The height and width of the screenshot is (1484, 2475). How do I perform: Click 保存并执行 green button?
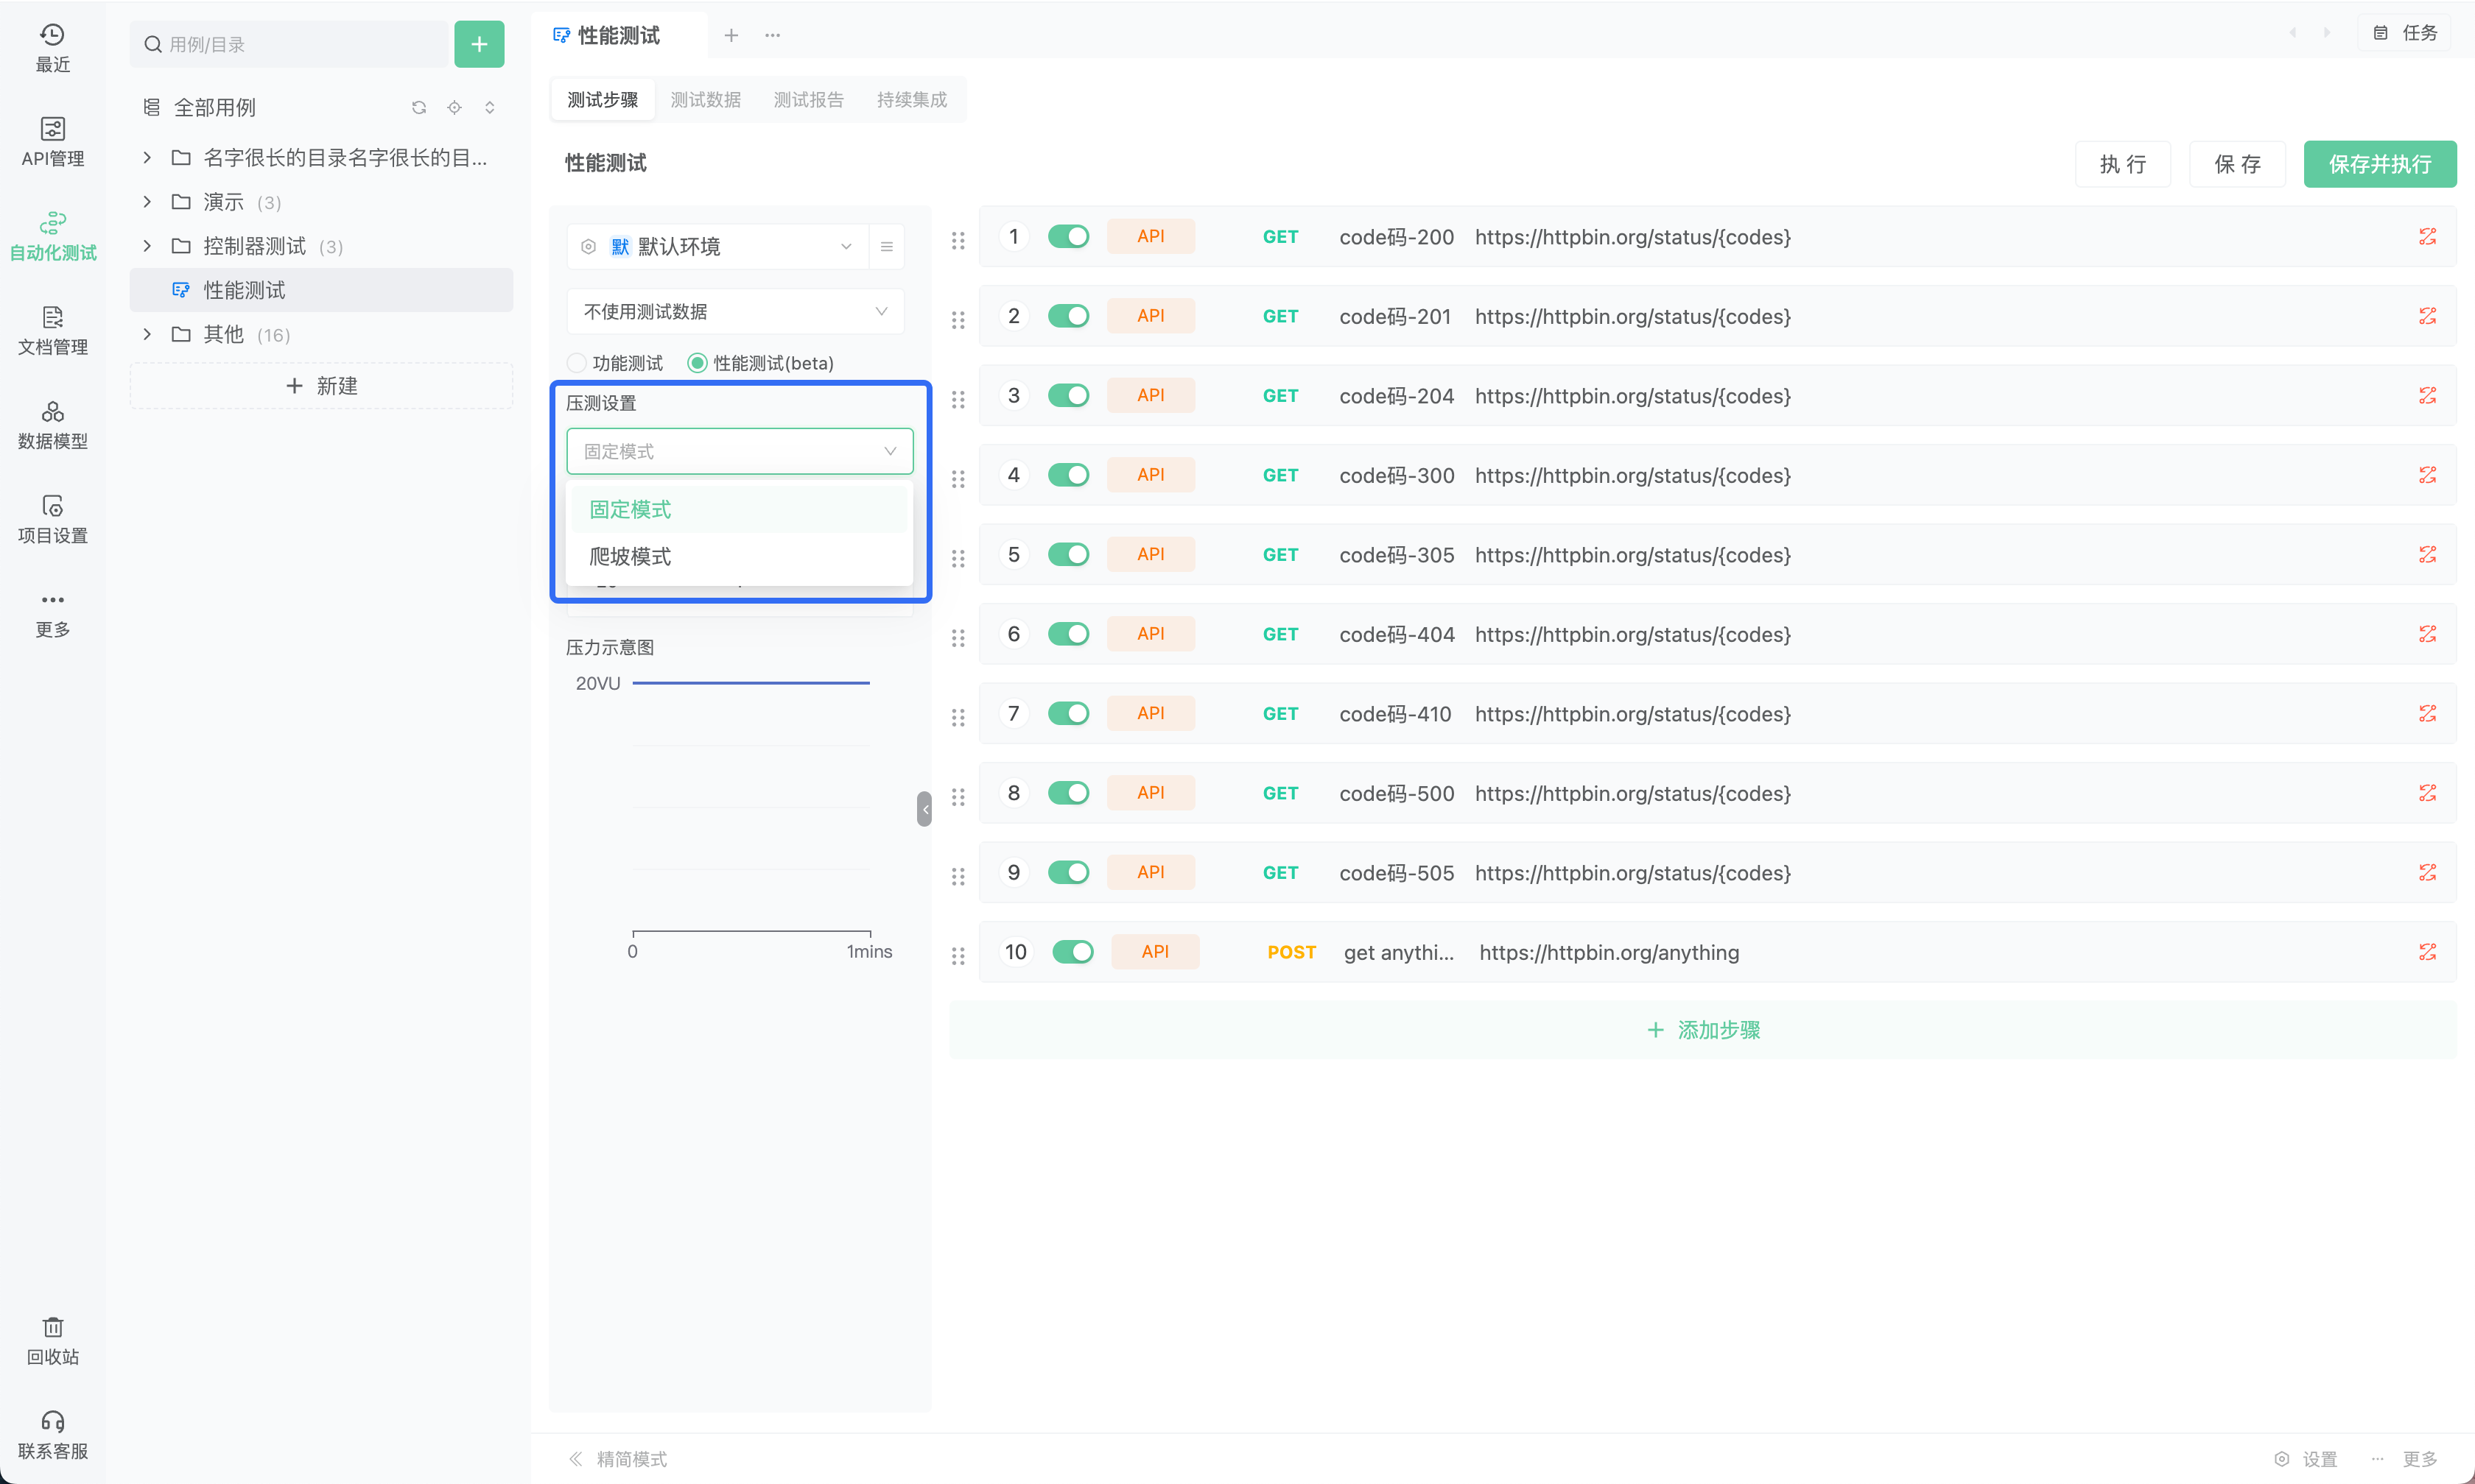(2380, 164)
